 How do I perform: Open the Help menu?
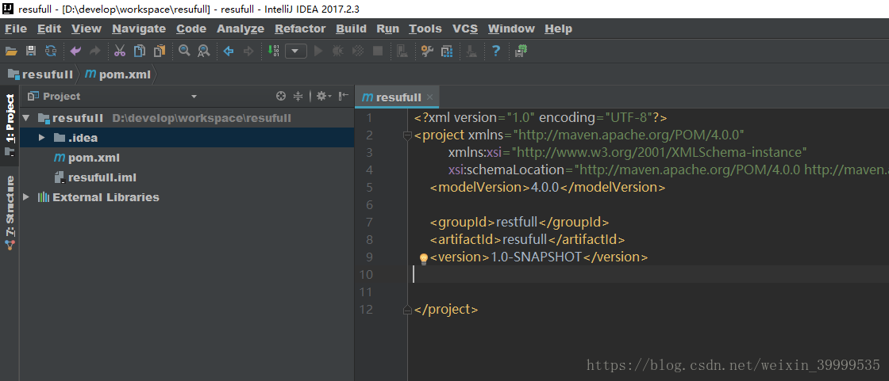point(559,29)
